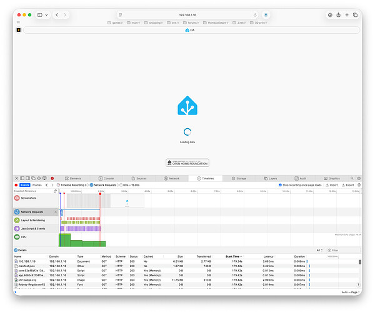Dock inspector to right side icon
Viewport: 375px width, 312px height.
(x=27, y=178)
